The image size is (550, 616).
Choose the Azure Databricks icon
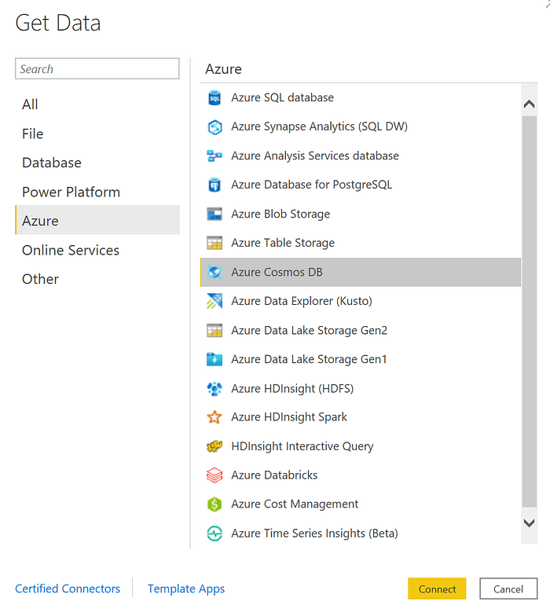coord(214,475)
